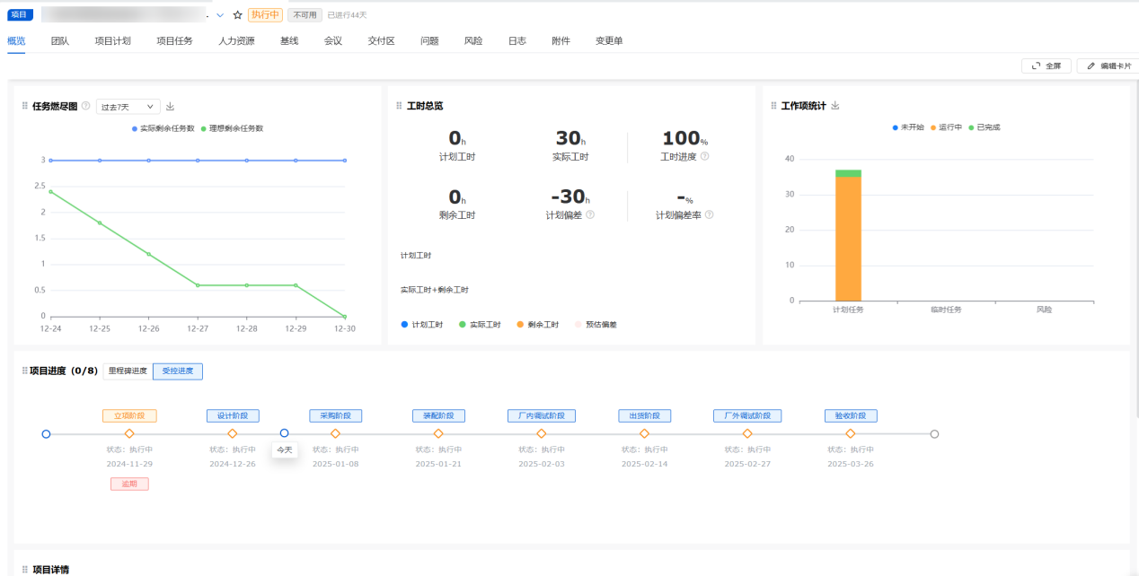Screen dimensions: 1139x576
Task: Grab the 工作项统计 card drag handle
Action: point(773,106)
